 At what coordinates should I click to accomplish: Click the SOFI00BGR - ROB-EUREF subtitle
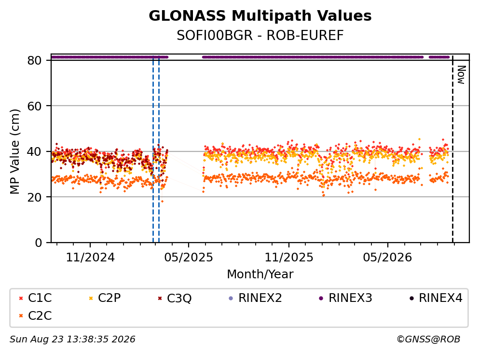260,36
